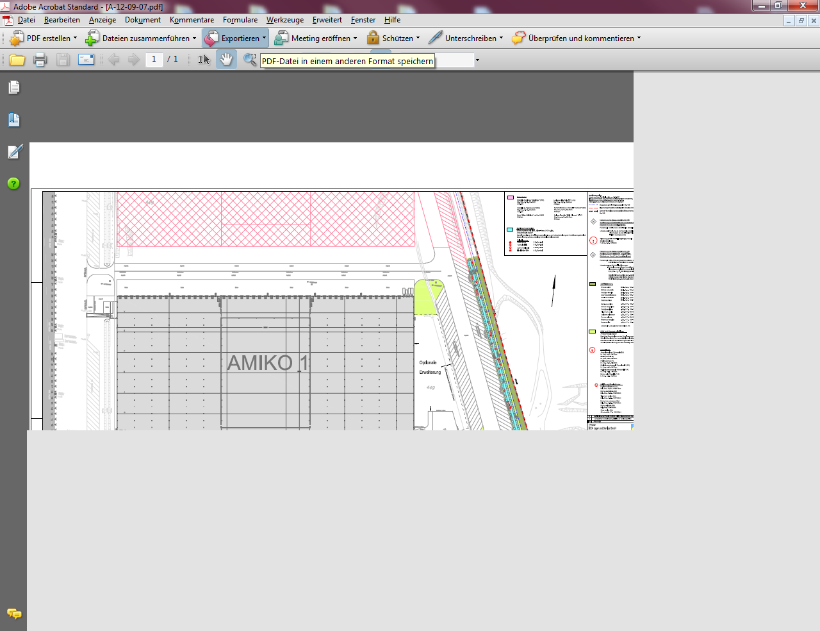Open the Schützen dropdown arrow

point(418,38)
